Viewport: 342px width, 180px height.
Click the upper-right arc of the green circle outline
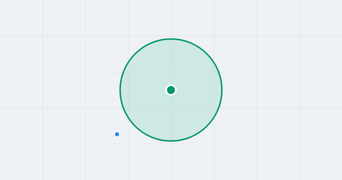click(x=207, y=54)
